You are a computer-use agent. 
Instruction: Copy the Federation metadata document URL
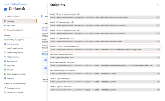tap(158, 66)
